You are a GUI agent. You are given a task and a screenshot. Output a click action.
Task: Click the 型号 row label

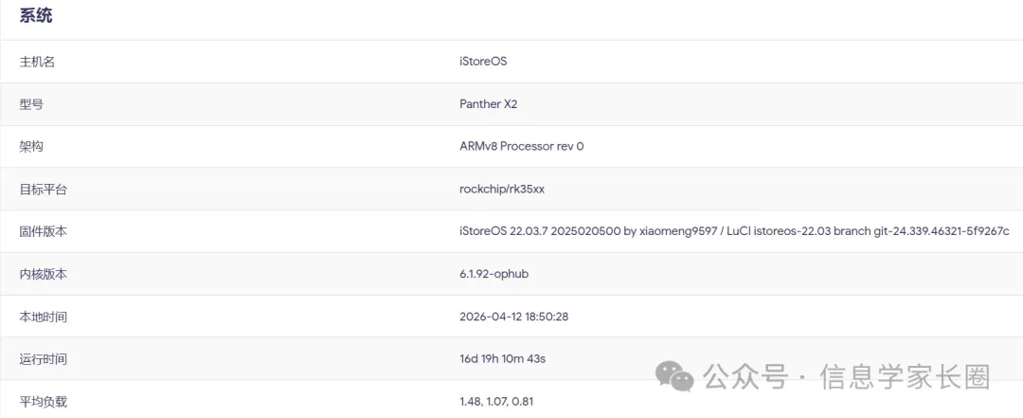tap(31, 104)
